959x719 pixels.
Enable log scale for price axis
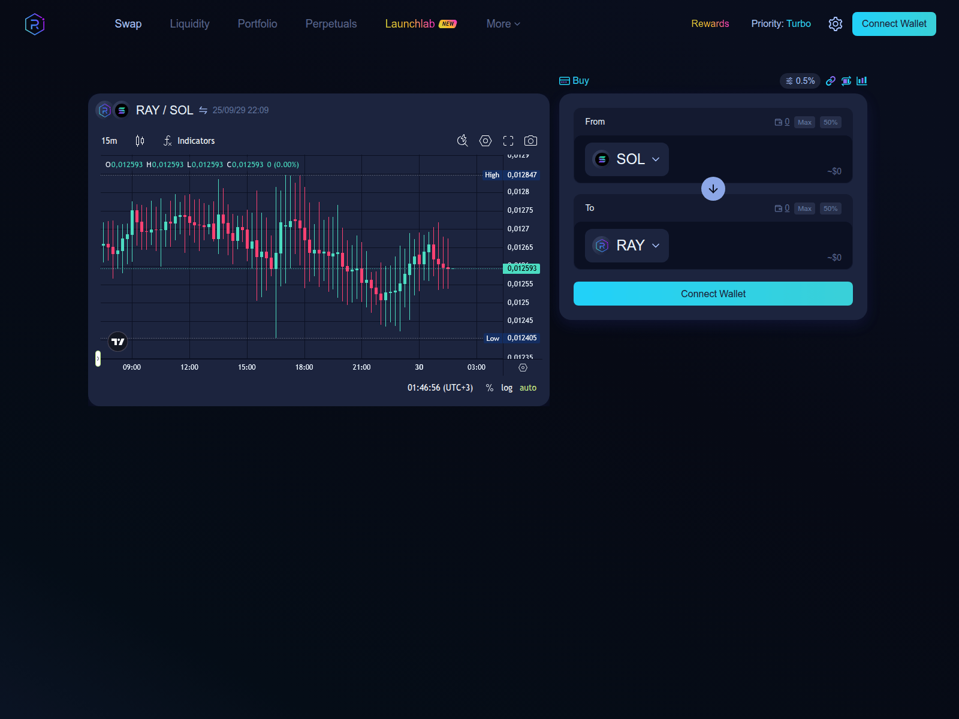pyautogui.click(x=507, y=388)
